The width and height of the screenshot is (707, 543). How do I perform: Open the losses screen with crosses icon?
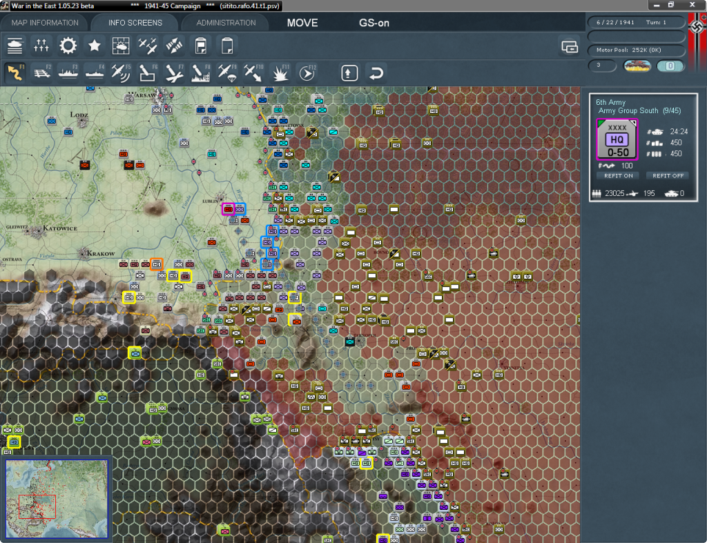41,46
